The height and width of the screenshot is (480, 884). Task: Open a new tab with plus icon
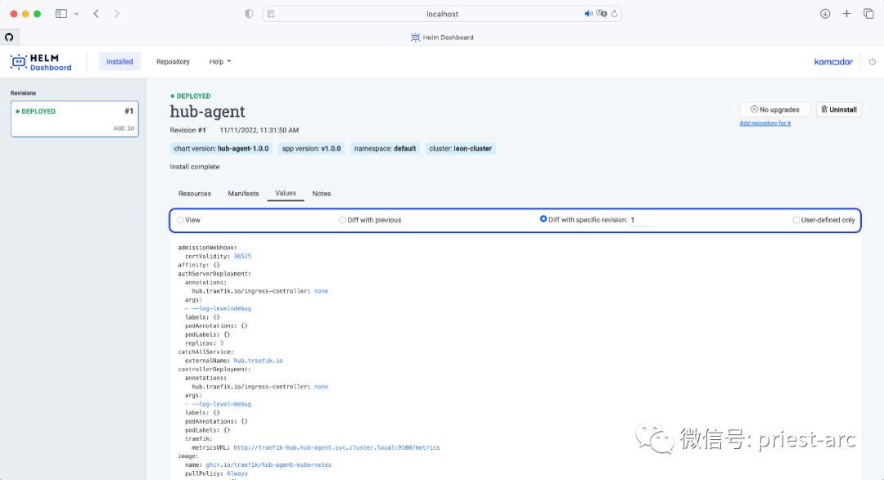(x=846, y=14)
